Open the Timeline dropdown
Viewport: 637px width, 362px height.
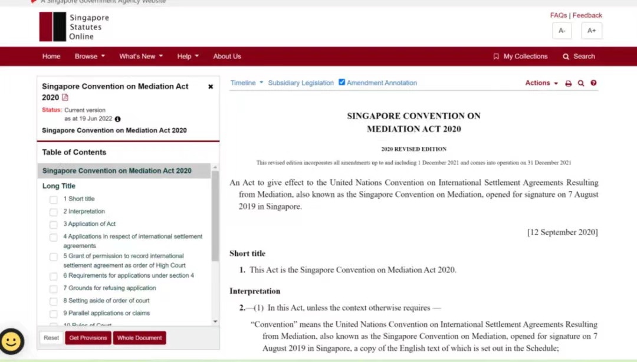247,83
